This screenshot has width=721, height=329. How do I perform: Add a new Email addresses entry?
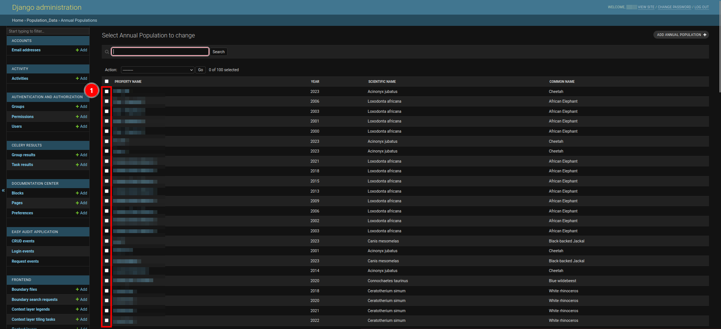(81, 50)
